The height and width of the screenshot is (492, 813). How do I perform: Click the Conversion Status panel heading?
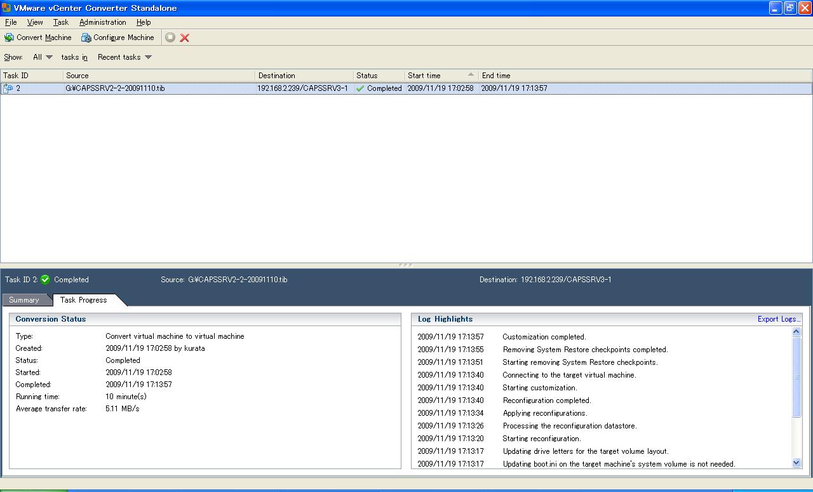(x=51, y=319)
